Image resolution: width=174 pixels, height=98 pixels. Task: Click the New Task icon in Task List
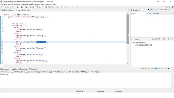146,10
